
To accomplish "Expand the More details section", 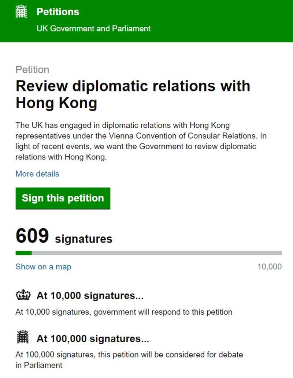I will [x=37, y=174].
